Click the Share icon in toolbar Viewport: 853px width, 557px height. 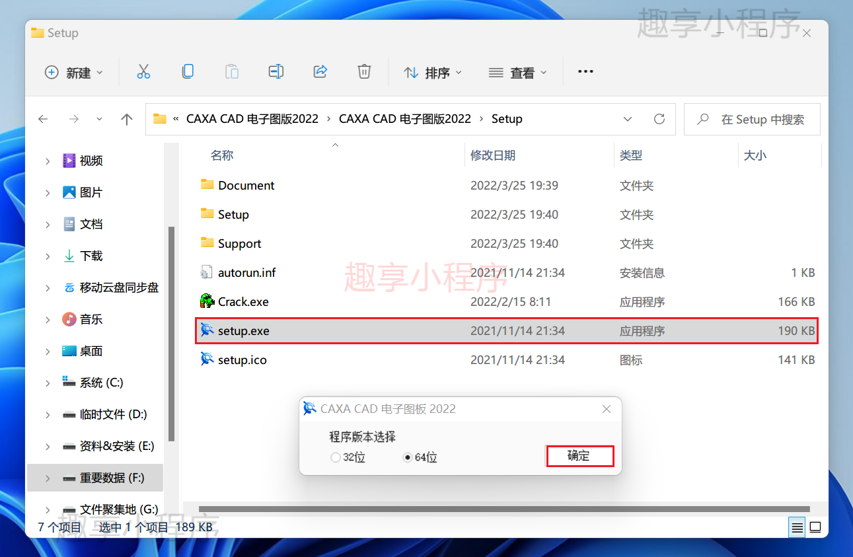[320, 72]
